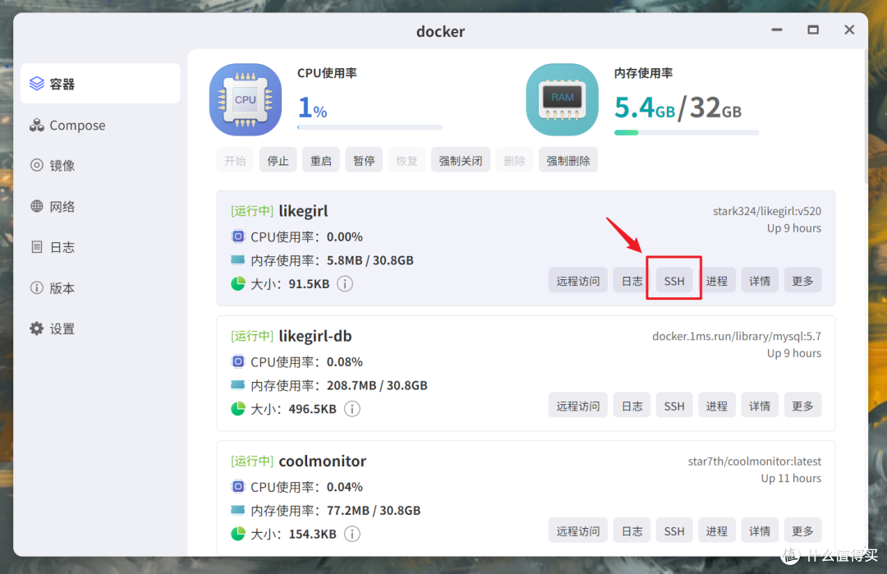Image resolution: width=887 pixels, height=574 pixels.
Task: Open the 容器 containers section icon
Action: click(37, 84)
